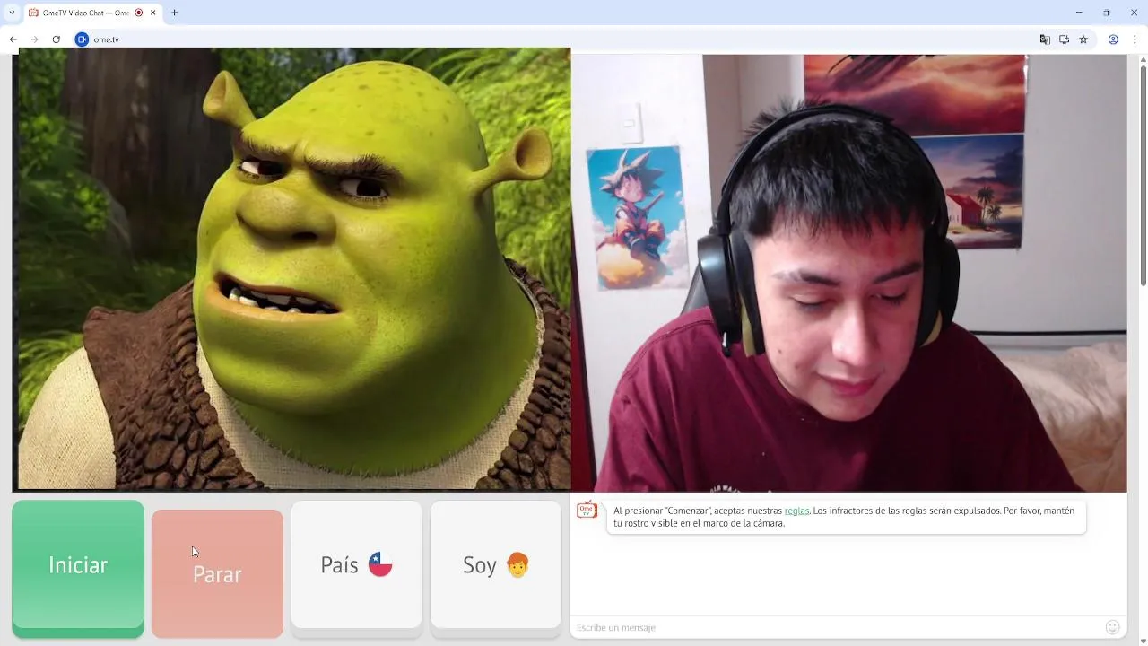
Task: Click the Chile flag icon
Action: [x=380, y=564]
